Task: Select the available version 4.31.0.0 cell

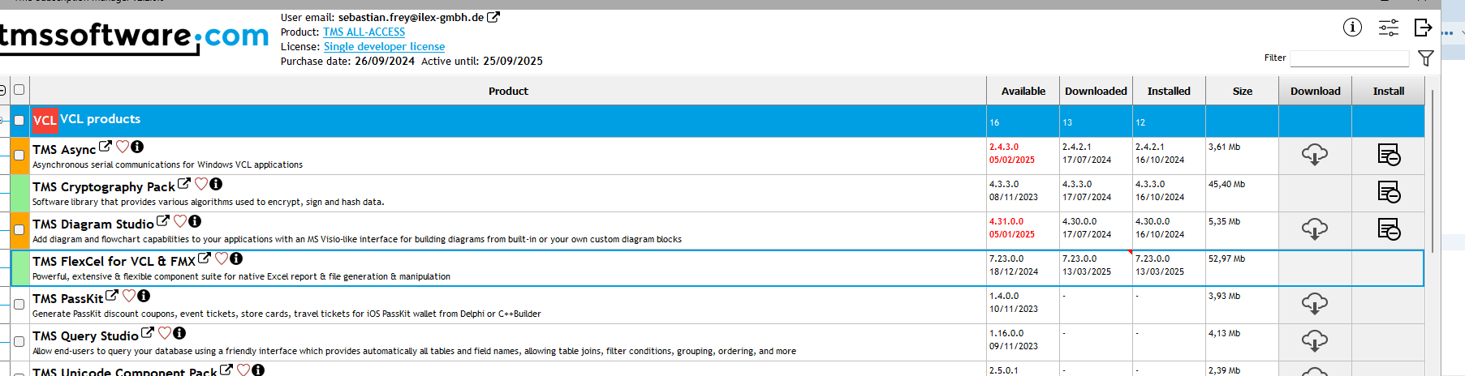Action: (1023, 229)
